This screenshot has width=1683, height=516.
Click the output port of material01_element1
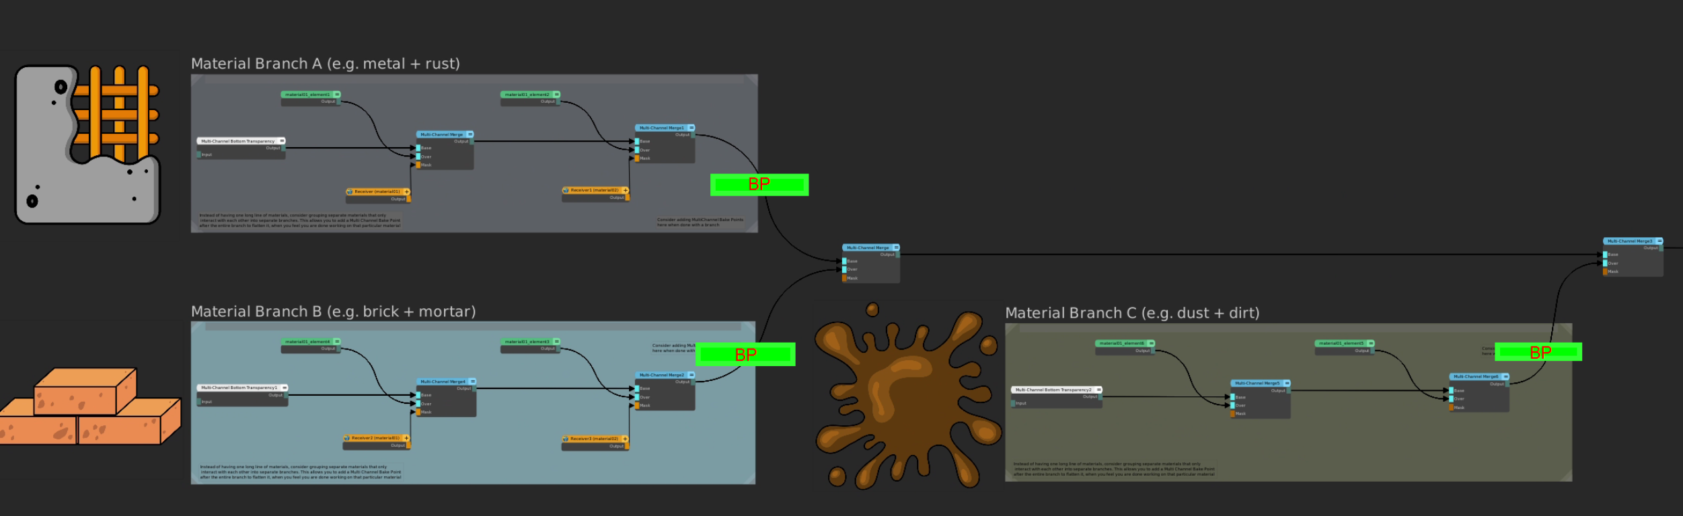pos(338,102)
